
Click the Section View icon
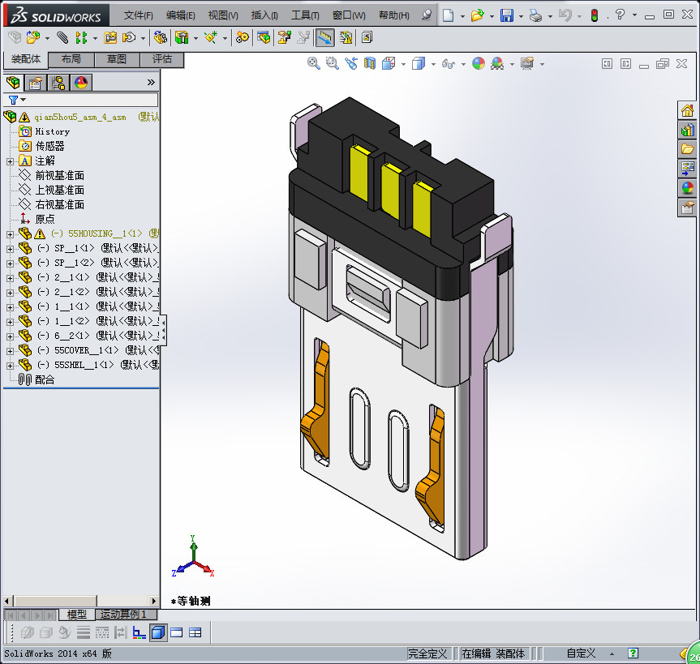pos(370,64)
